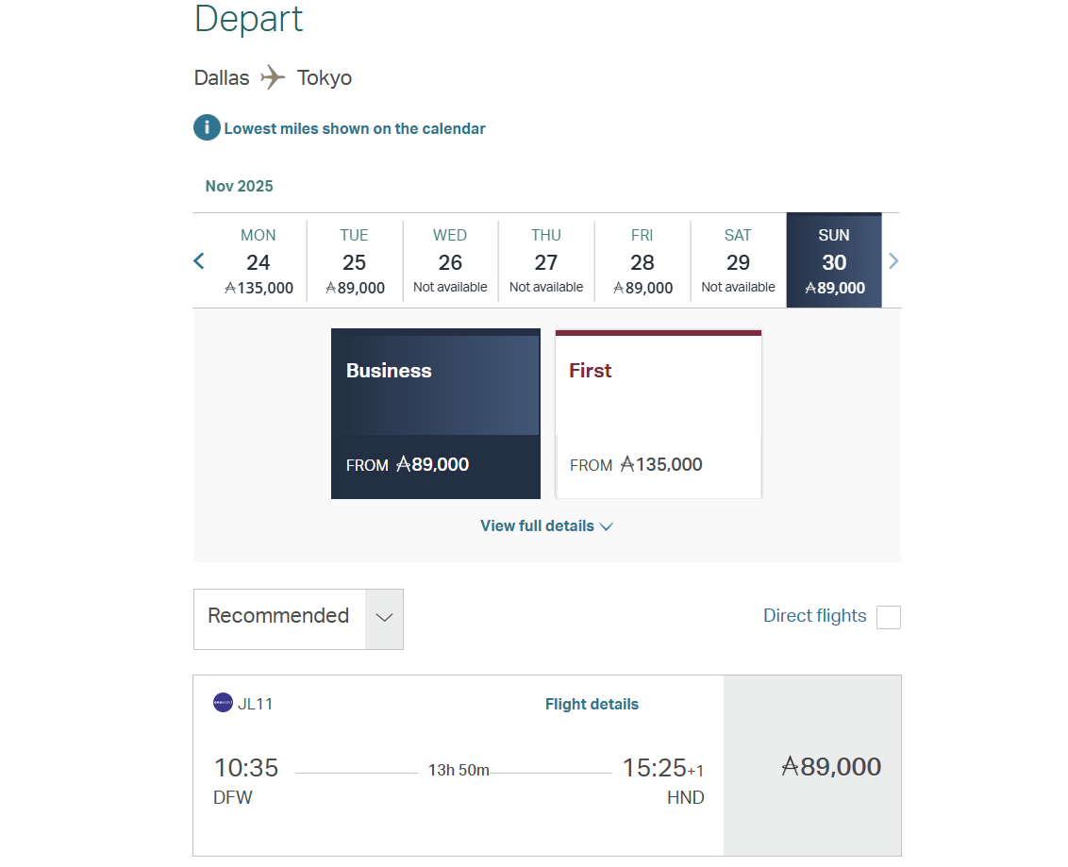Select the Fri 28 date tab
This screenshot has height=867, width=1068.
coord(642,260)
